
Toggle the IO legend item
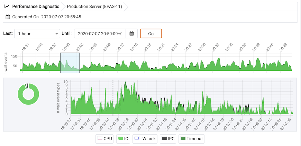click(x=123, y=139)
